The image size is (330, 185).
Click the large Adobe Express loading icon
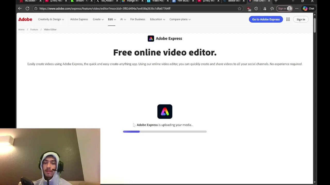[165, 112]
